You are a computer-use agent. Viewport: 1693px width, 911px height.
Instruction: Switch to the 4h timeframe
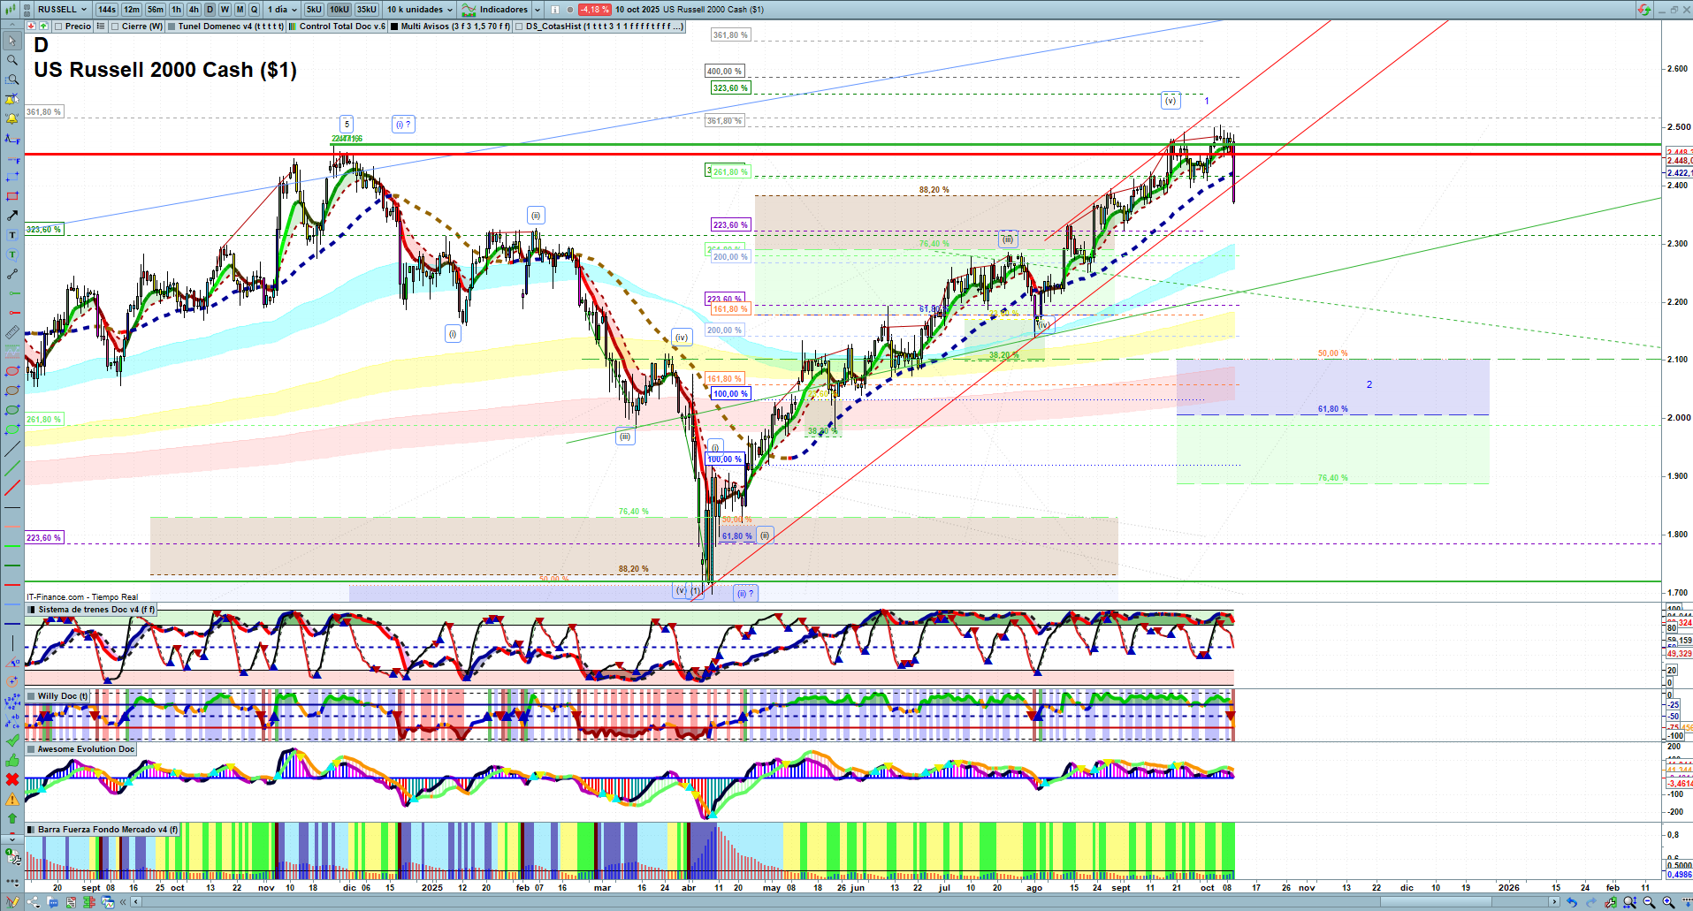coord(194,10)
